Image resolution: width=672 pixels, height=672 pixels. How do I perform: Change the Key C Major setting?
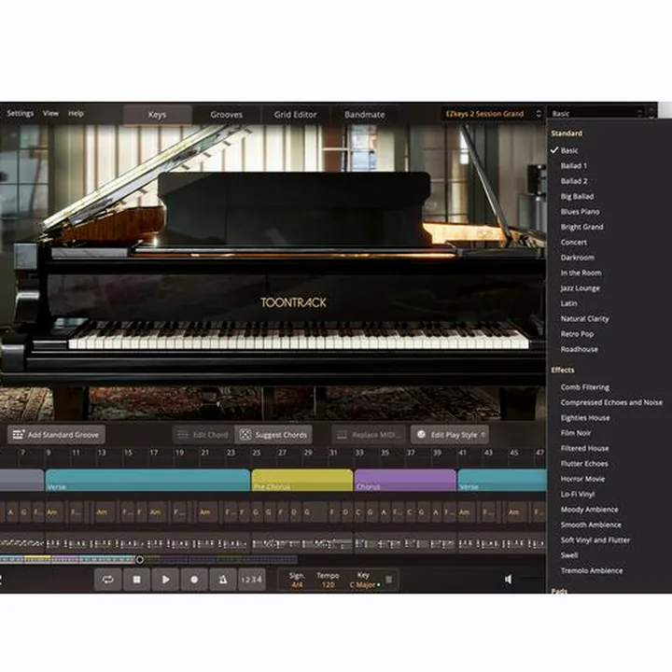[362, 584]
